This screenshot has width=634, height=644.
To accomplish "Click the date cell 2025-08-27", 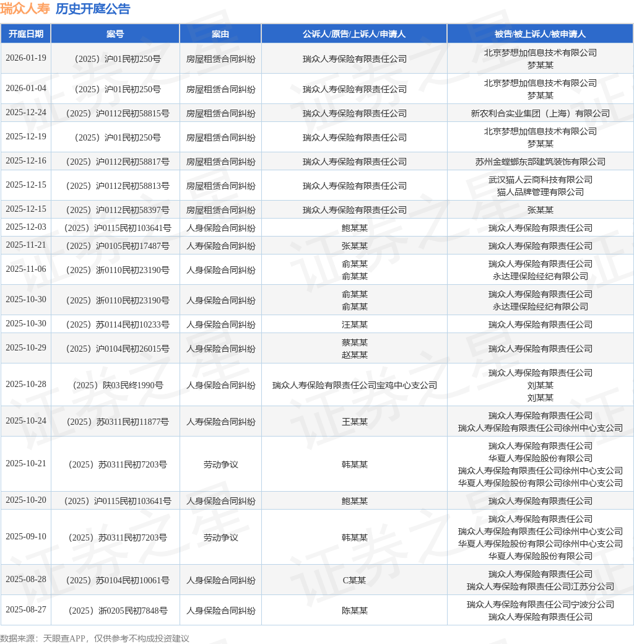I will (26, 610).
